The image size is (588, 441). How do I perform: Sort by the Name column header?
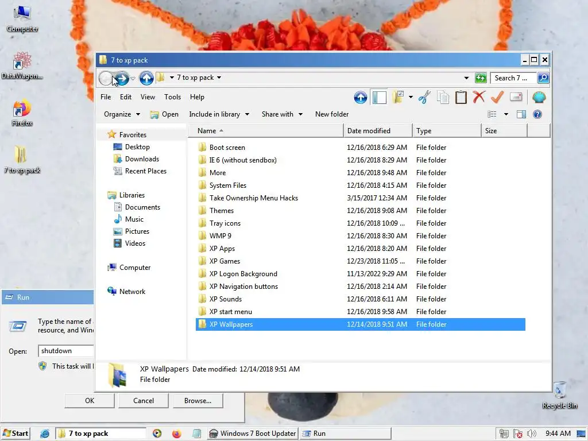(x=265, y=130)
